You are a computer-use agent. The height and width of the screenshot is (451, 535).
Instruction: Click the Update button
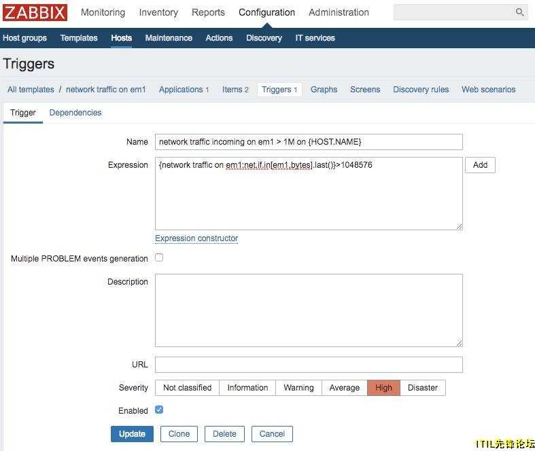click(132, 434)
